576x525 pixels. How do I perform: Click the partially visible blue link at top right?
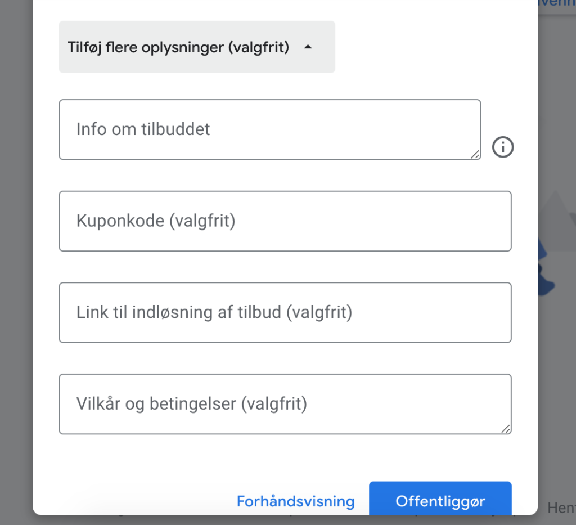click(x=556, y=3)
